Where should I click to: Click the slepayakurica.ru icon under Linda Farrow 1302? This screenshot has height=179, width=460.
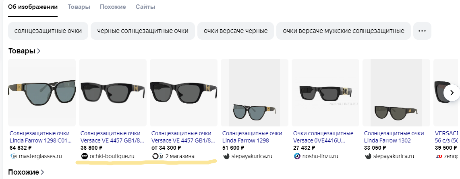point(368,156)
